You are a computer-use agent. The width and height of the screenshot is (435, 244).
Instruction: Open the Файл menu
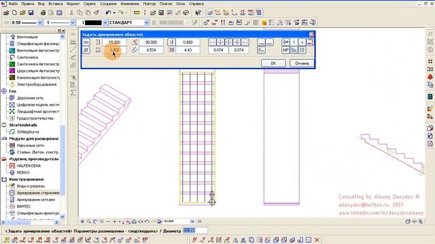pyautogui.click(x=13, y=4)
